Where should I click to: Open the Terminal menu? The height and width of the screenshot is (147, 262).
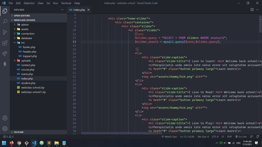66,3
